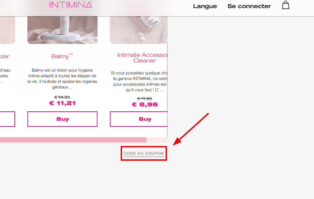Click the INTIMINA logo

click(x=71, y=5)
